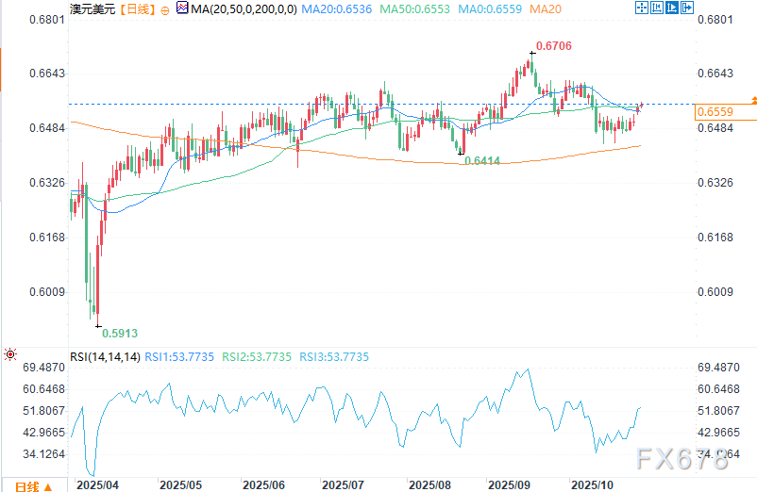Click the 澳元美元 symbol title
This screenshot has width=757, height=492.
point(93,8)
